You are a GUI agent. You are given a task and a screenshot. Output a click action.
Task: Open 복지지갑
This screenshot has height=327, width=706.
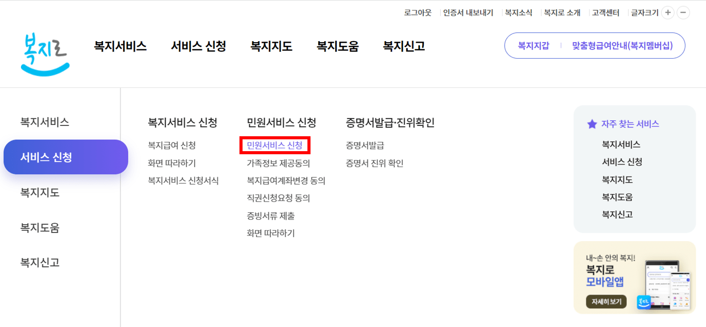(532, 46)
